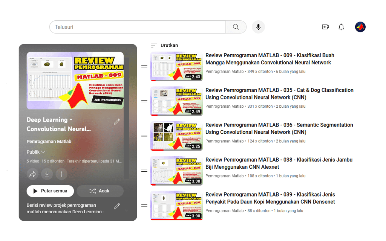The width and height of the screenshot is (386, 241).
Task: Open the user account avatar
Action: pos(360,27)
